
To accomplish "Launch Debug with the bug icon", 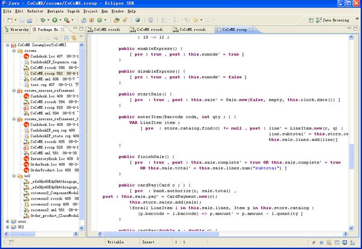I will point(43,20).
